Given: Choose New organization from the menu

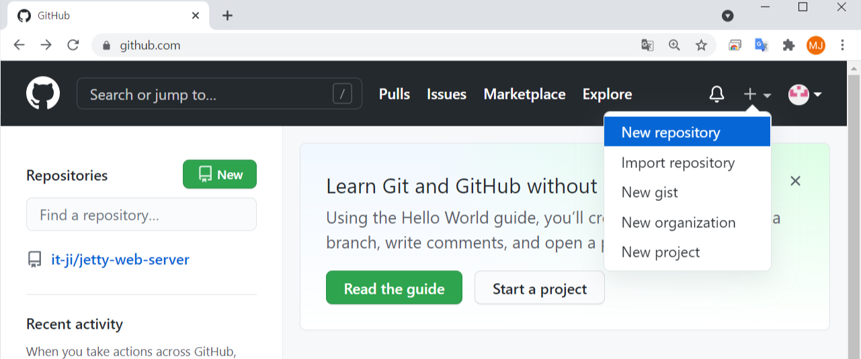Looking at the screenshot, I should pos(687,223).
